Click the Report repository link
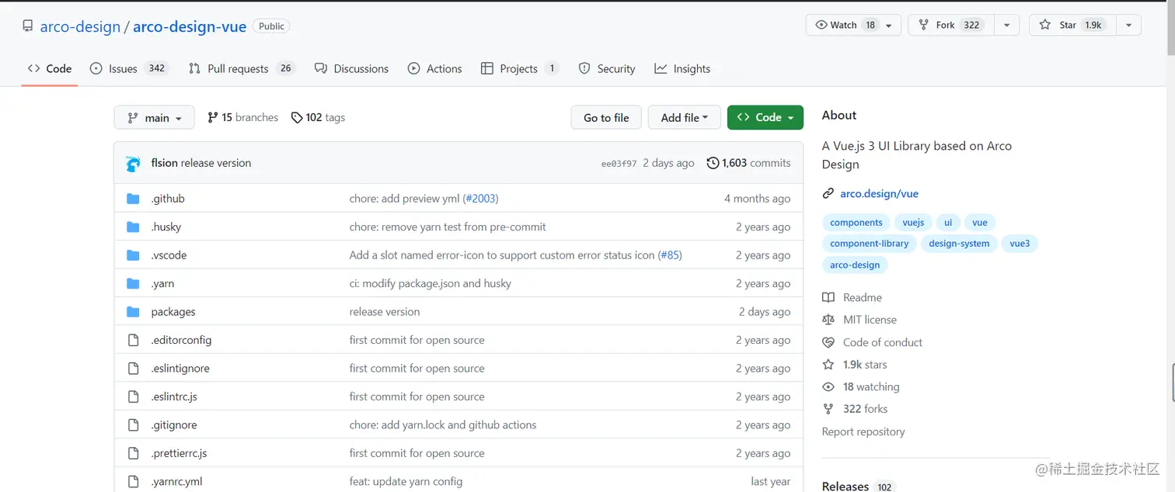This screenshot has height=492, width=1175. tap(863, 431)
